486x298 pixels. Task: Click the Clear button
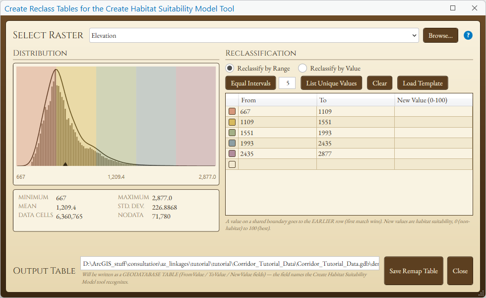[380, 83]
